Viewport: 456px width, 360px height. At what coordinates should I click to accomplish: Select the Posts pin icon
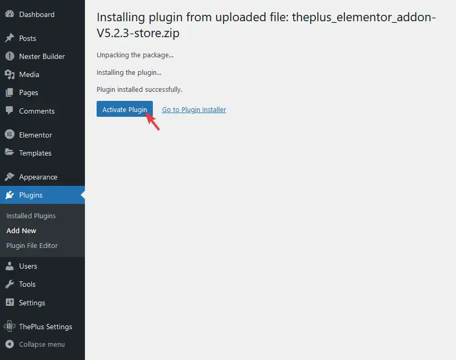point(11,38)
